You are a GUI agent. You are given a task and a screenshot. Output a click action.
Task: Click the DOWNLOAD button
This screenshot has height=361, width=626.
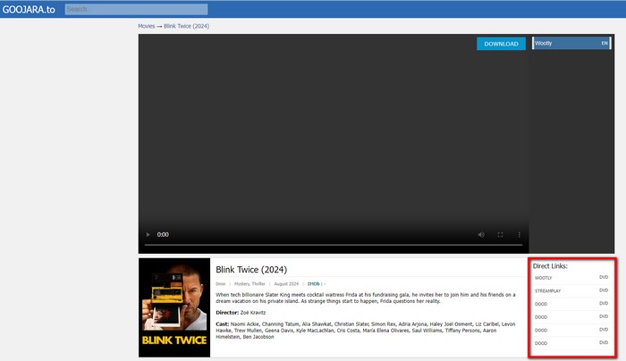(x=501, y=44)
